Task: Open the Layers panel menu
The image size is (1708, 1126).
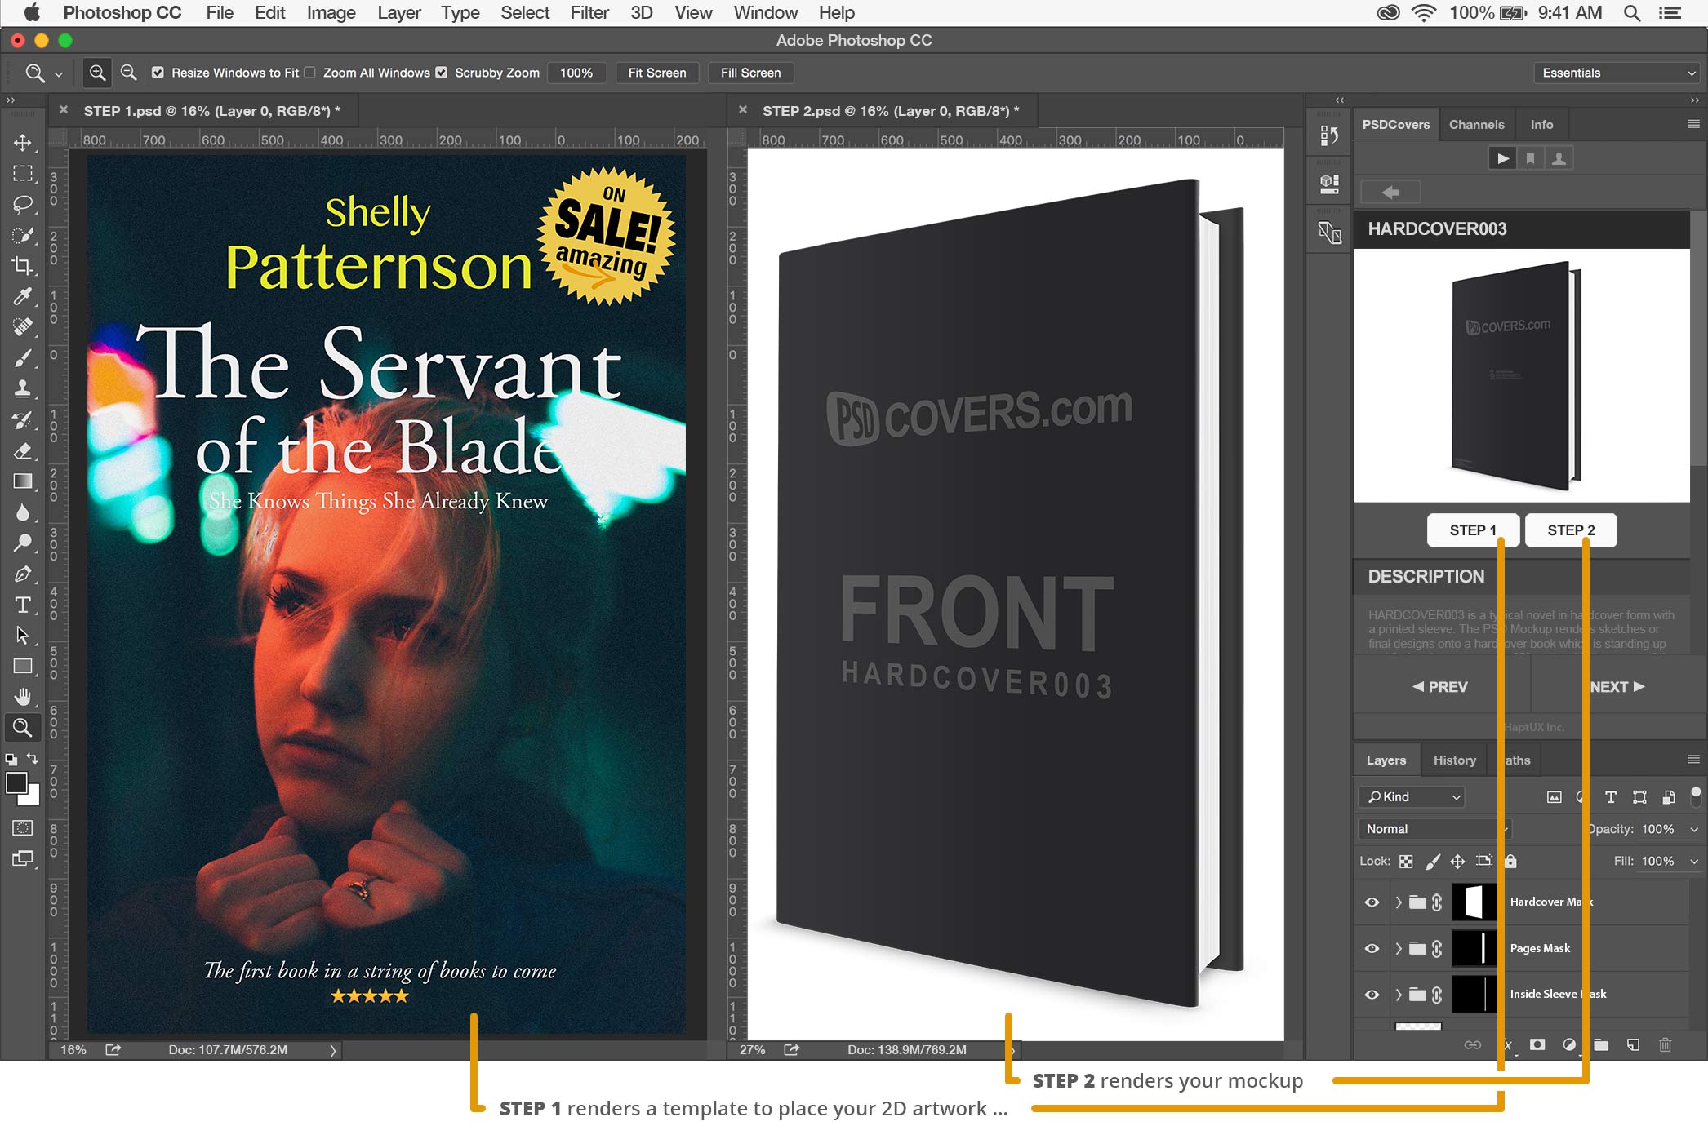Action: [x=1693, y=760]
